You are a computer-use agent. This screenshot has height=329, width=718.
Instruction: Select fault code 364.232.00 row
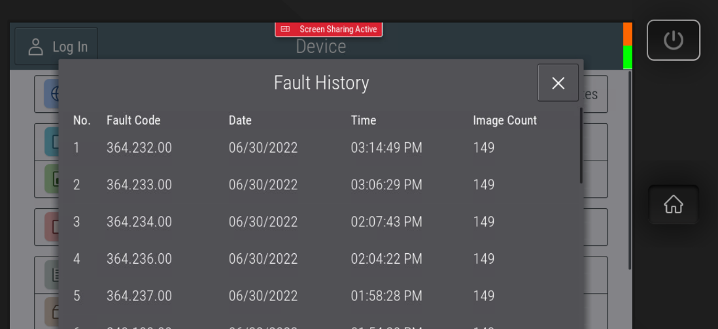point(139,148)
